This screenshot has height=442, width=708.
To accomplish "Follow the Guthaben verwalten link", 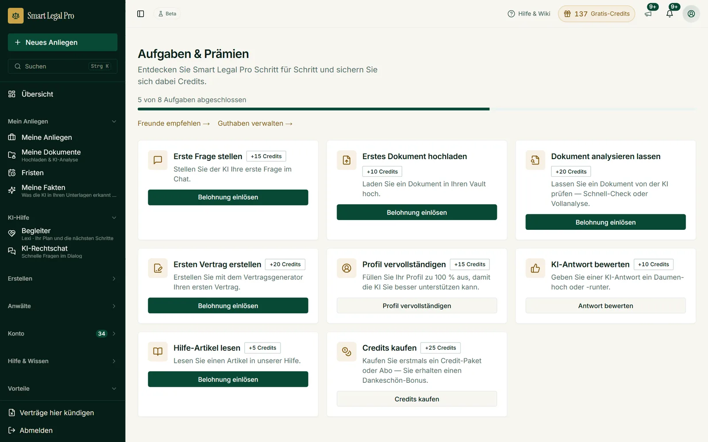I will (255, 123).
